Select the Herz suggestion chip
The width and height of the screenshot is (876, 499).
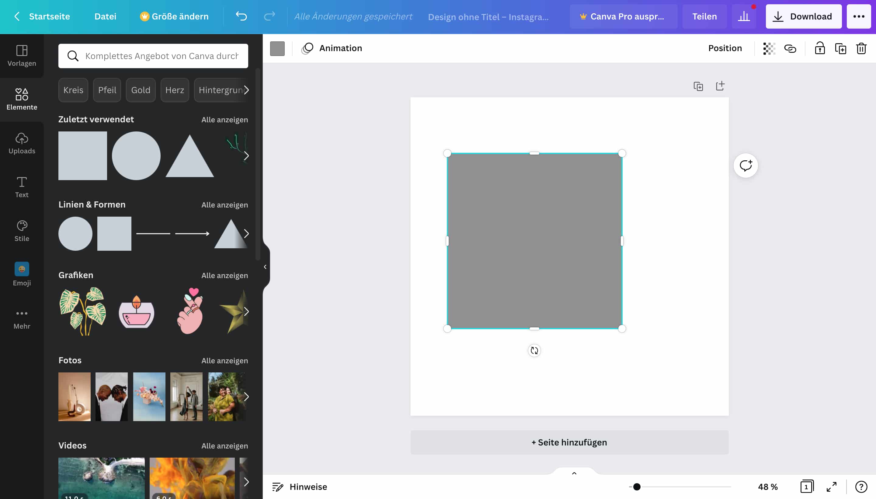(x=175, y=90)
